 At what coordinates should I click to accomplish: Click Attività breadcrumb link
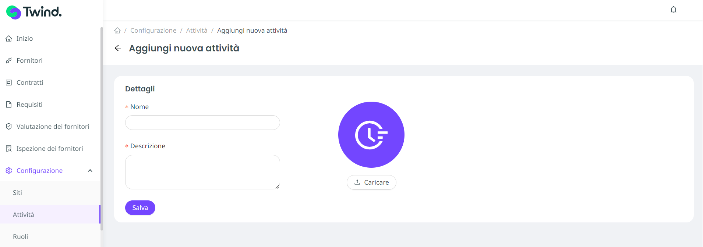(197, 30)
